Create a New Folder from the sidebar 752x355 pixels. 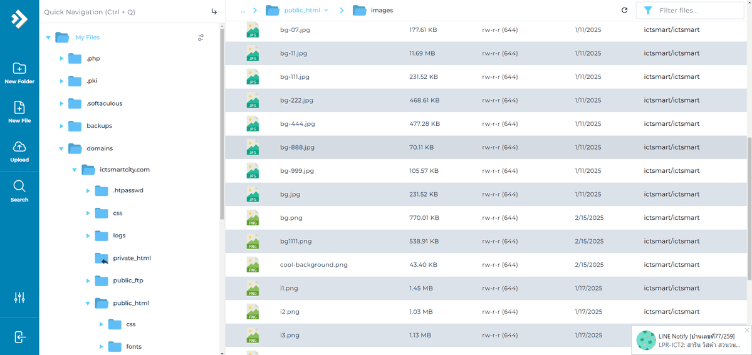click(19, 73)
